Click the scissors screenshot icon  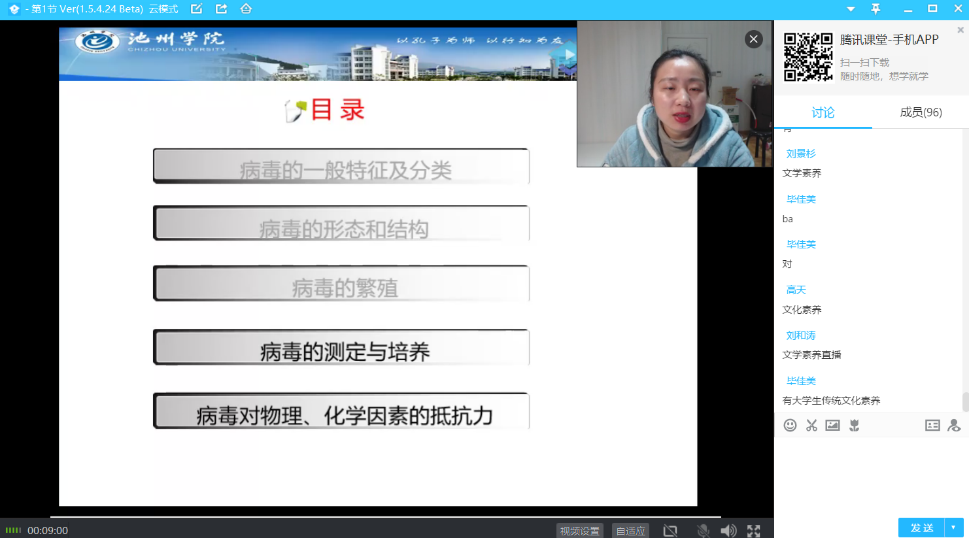click(811, 426)
